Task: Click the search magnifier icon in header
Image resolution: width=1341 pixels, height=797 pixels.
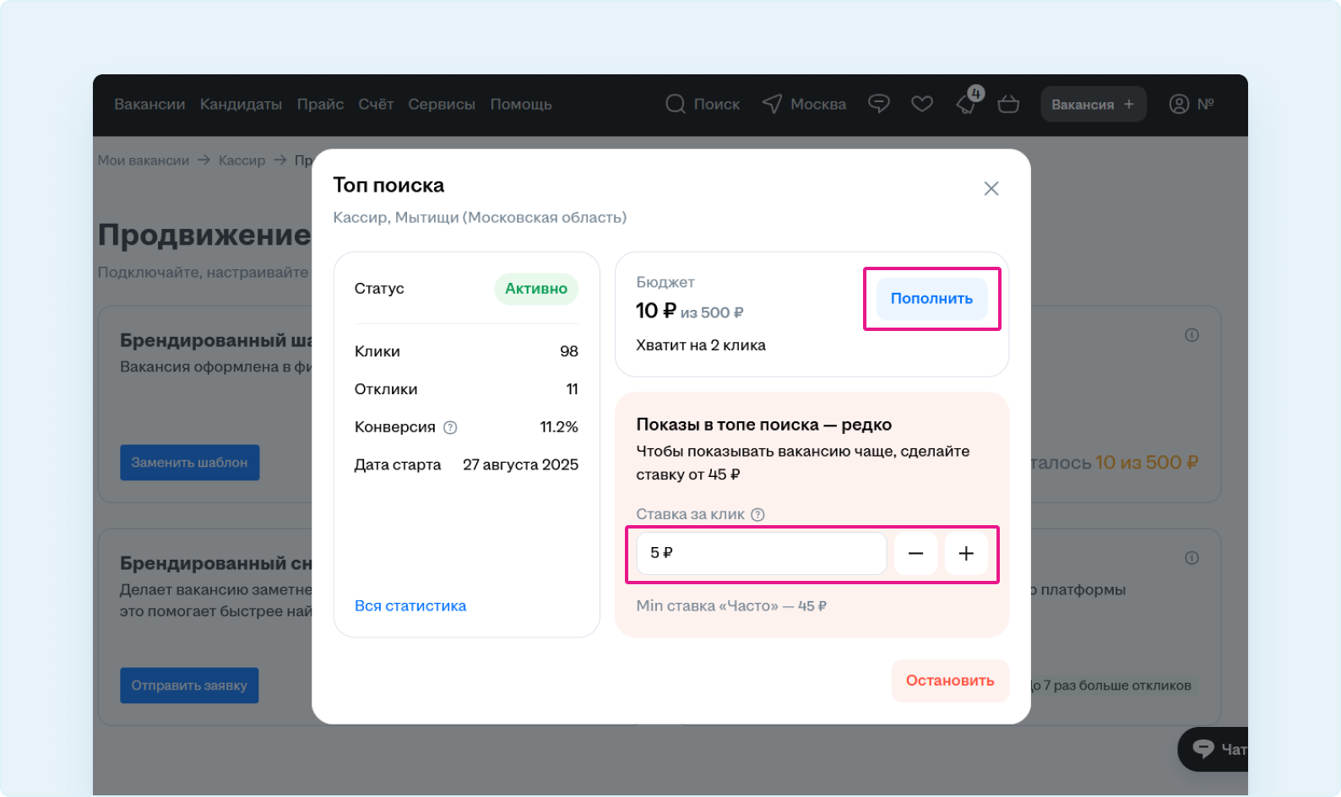Action: [x=675, y=104]
